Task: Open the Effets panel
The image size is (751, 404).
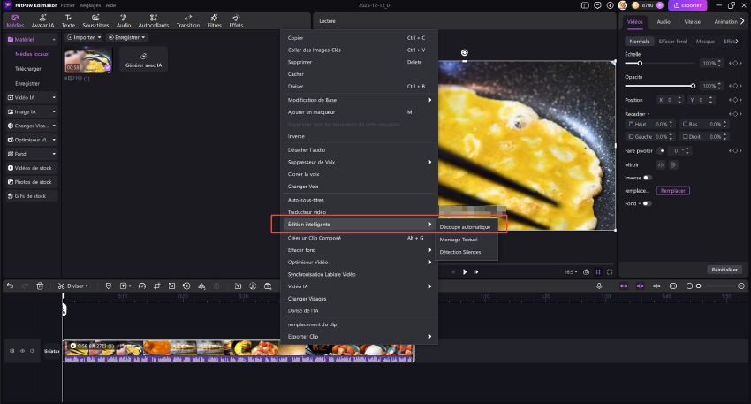Action: point(236,21)
